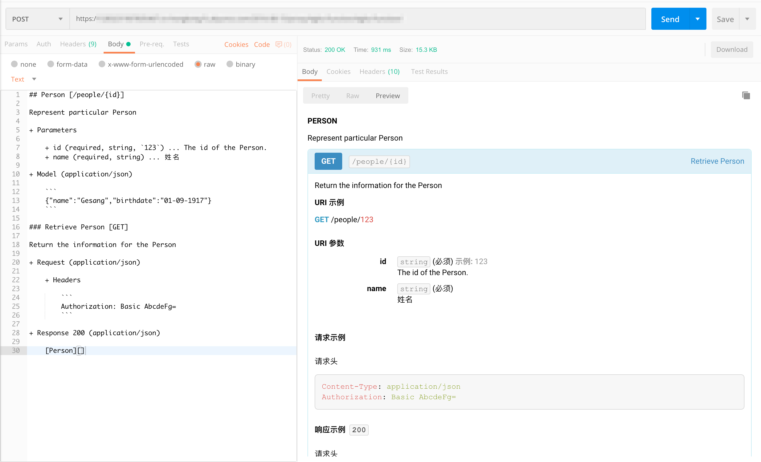Screen dimensions: 761x462
Task: Click the Retrieve Person link
Action: pyautogui.click(x=717, y=161)
